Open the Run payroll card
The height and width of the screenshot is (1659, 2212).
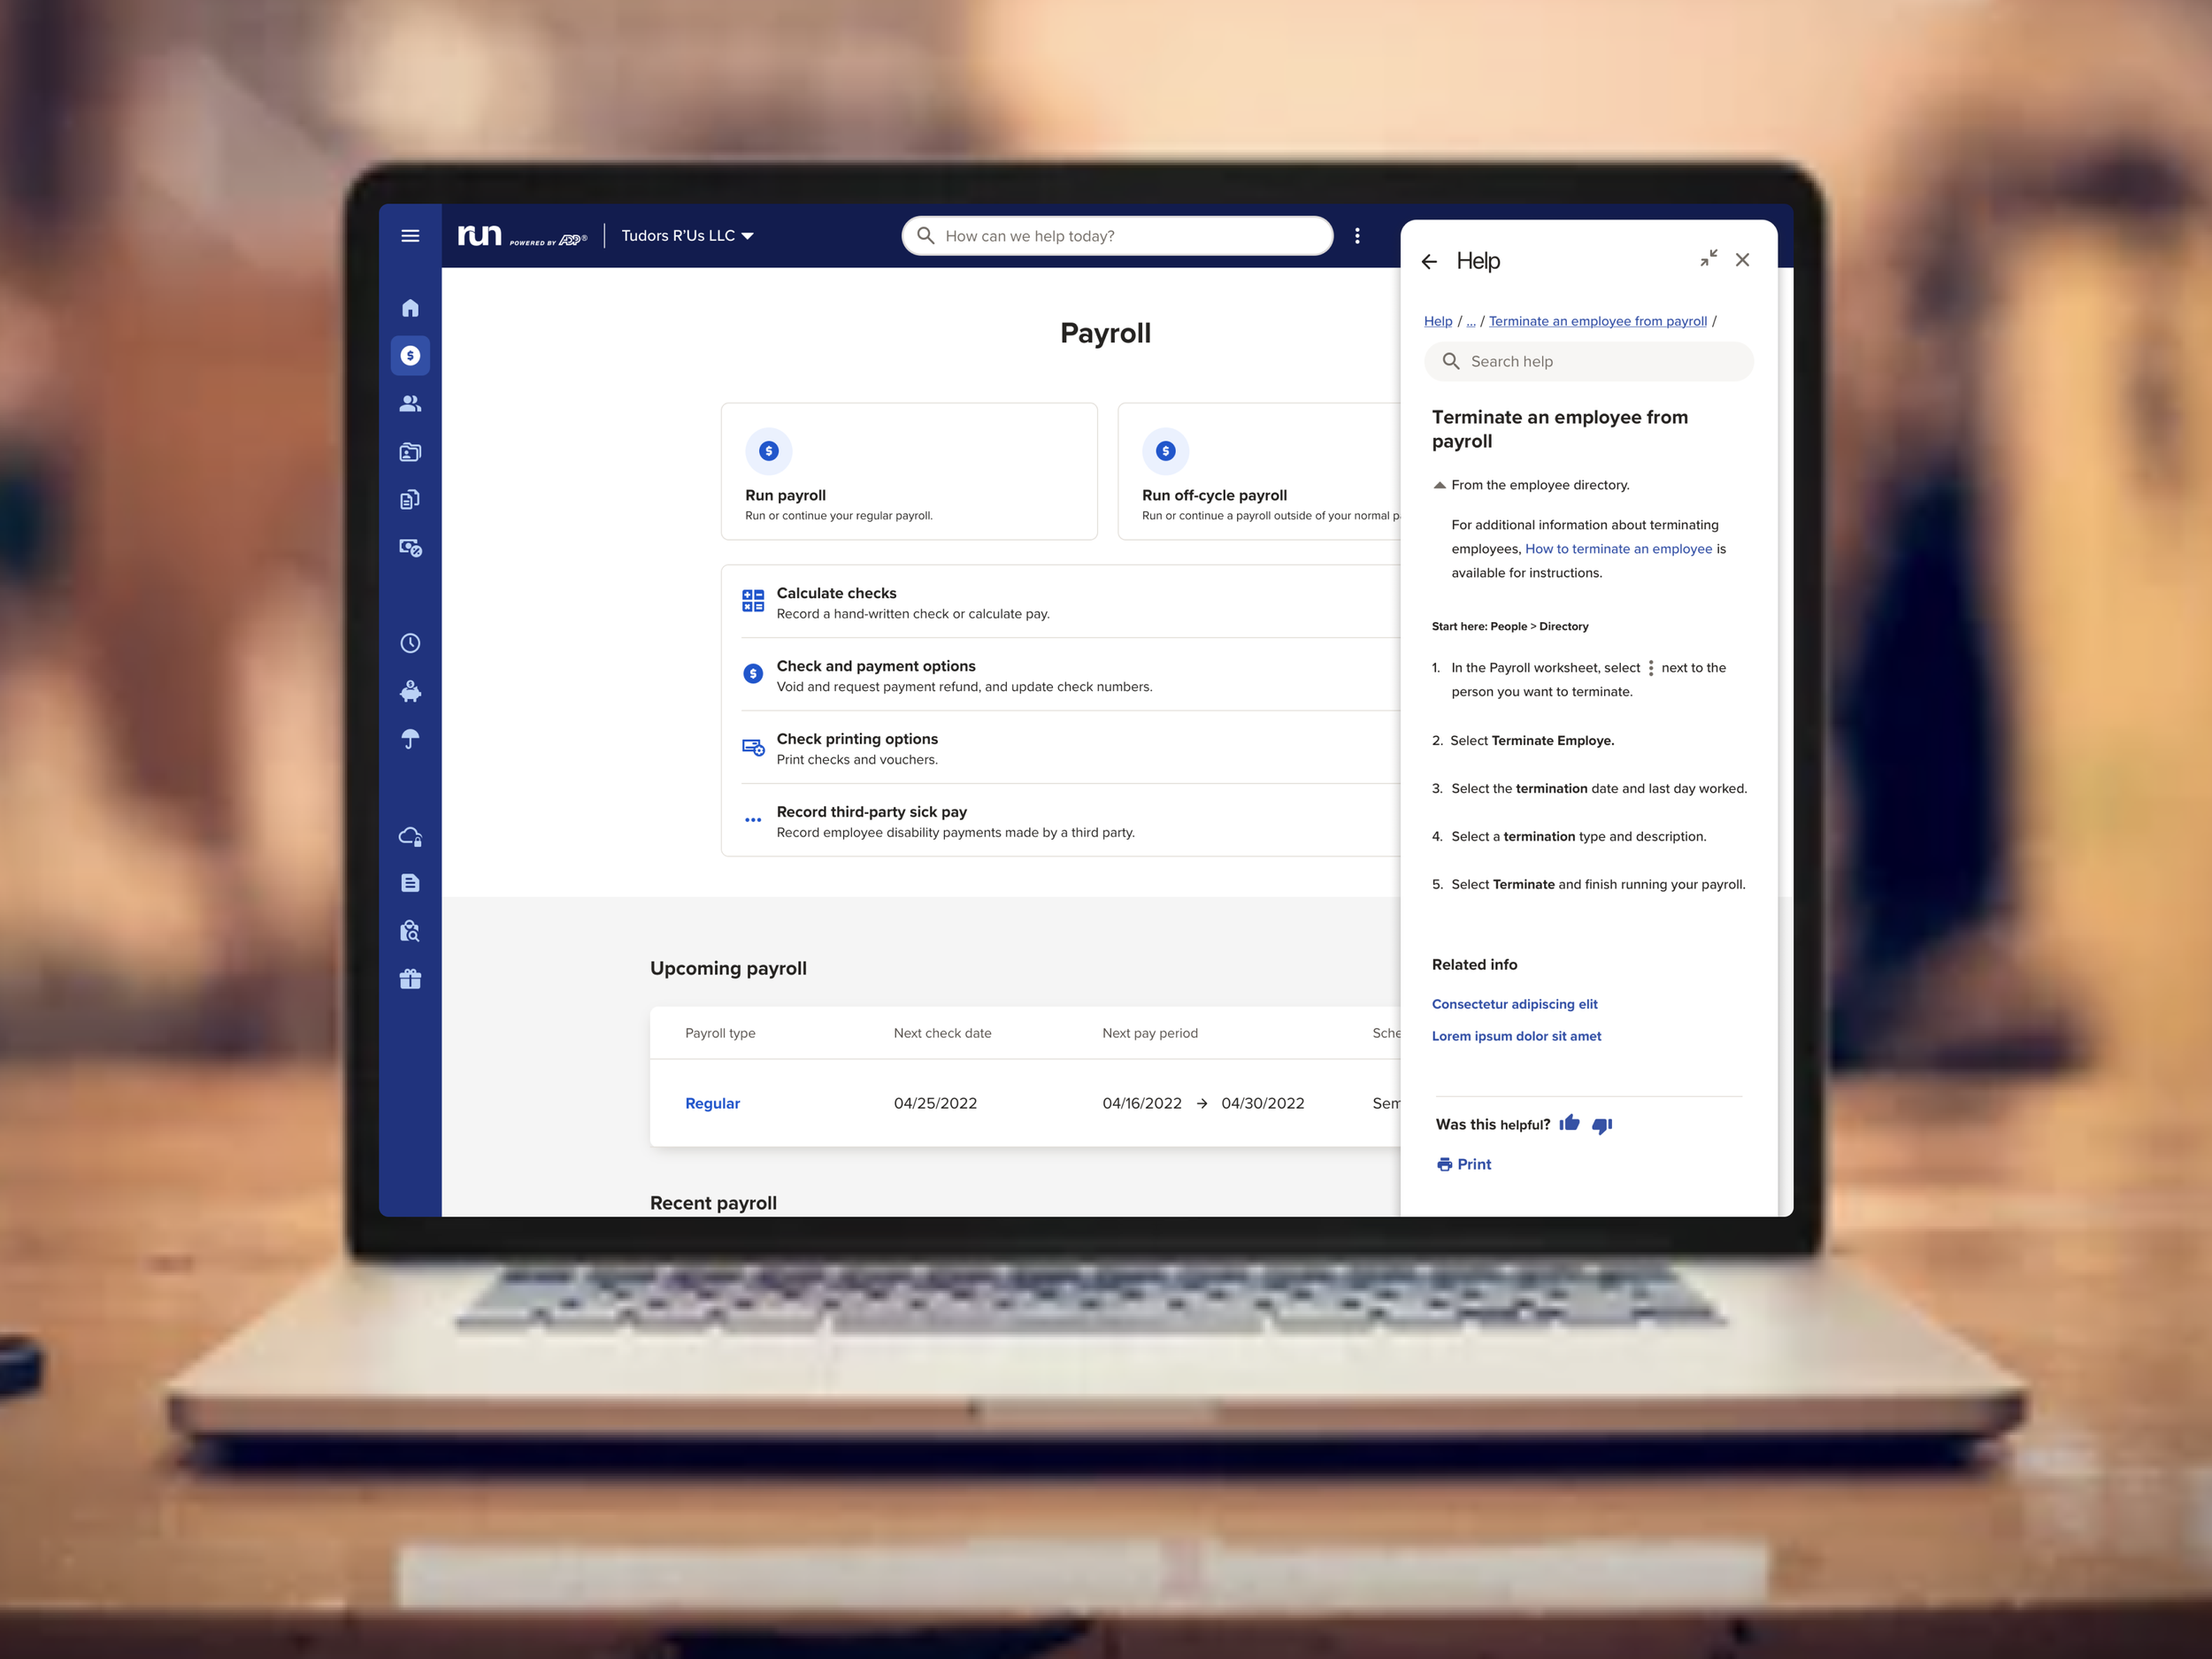pos(908,471)
